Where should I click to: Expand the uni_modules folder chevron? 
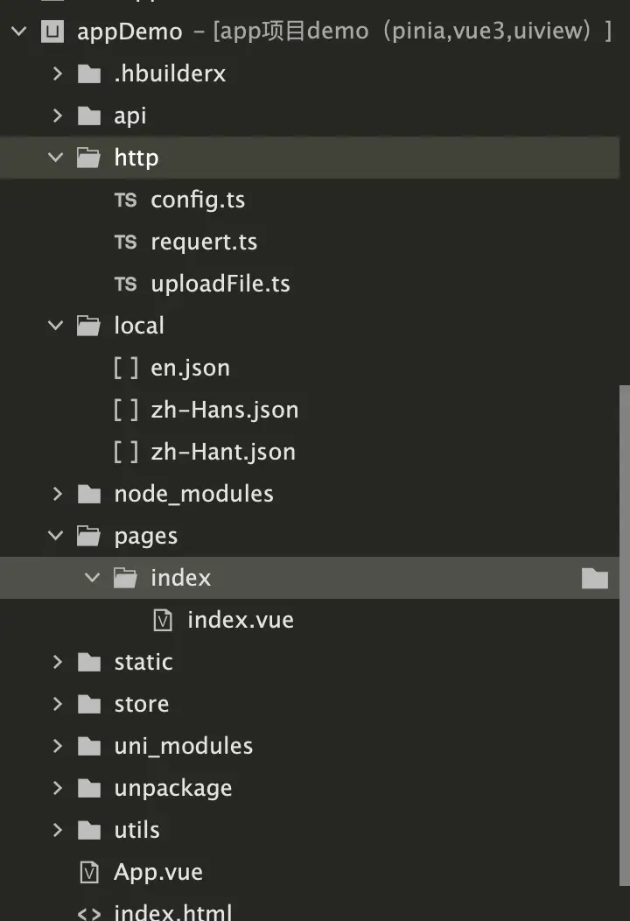(57, 746)
